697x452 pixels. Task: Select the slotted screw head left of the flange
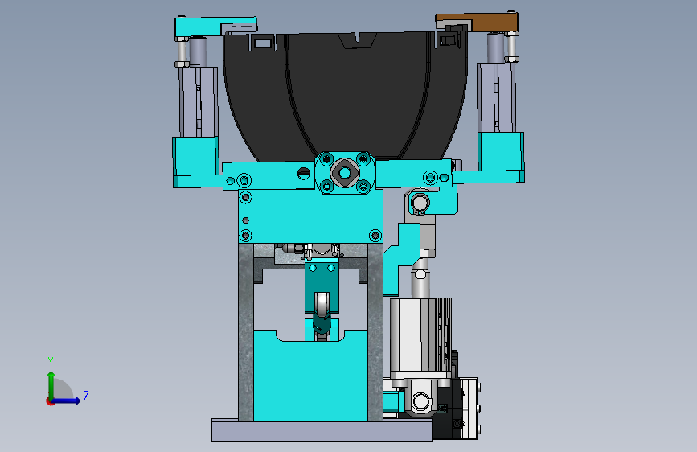(x=304, y=173)
